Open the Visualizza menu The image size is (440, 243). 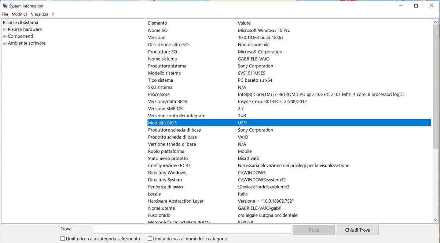click(40, 14)
